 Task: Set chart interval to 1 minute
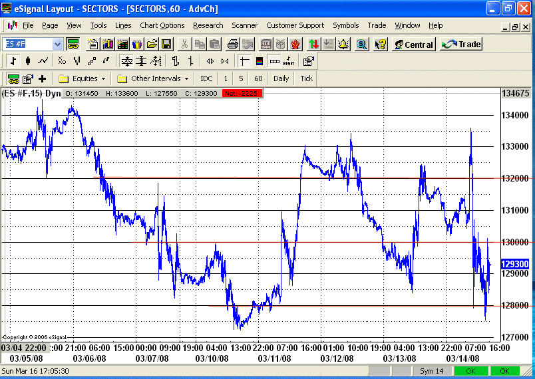[226, 78]
